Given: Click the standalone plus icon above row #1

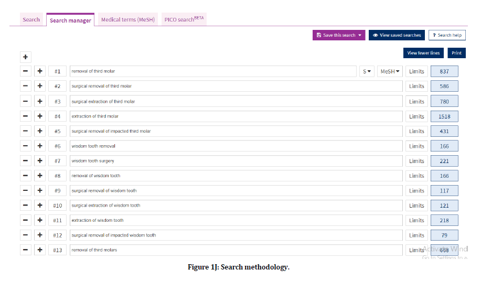Looking at the screenshot, I should [26, 57].
